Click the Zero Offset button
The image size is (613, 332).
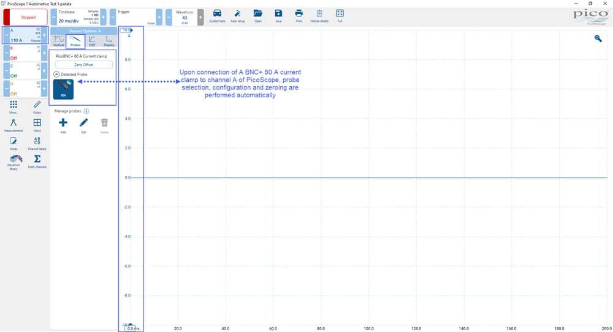(83, 65)
